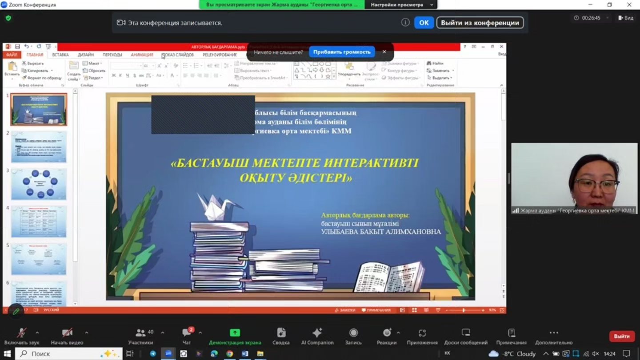Unmute microphone with Включить звук
Viewport: 640px width, 360px height.
[x=21, y=333]
